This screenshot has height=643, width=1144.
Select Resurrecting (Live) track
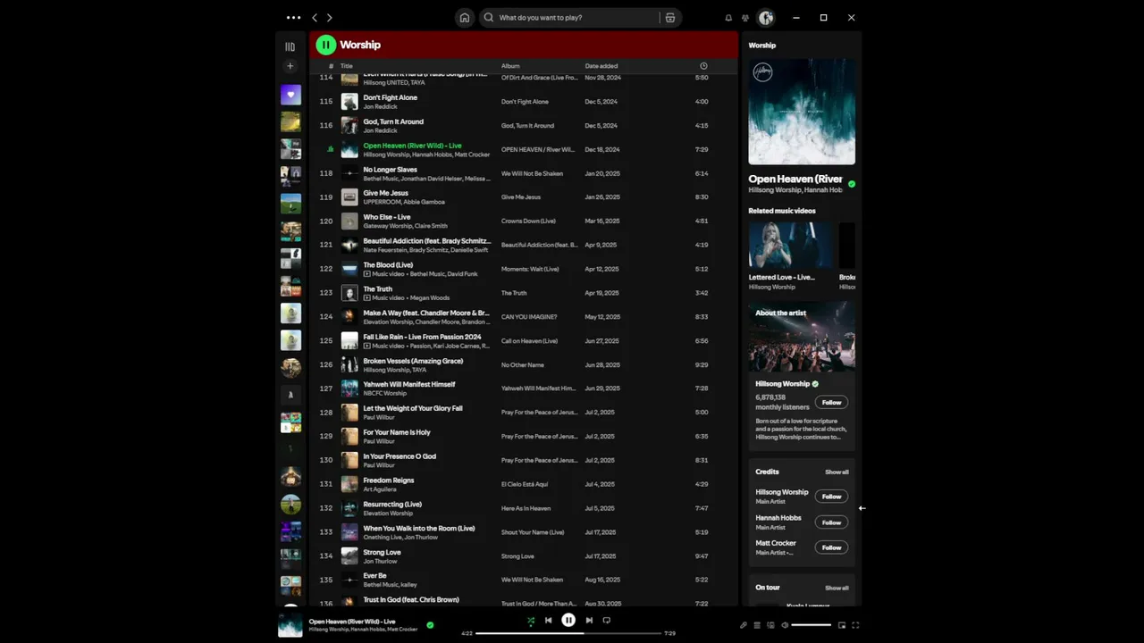[524, 508]
